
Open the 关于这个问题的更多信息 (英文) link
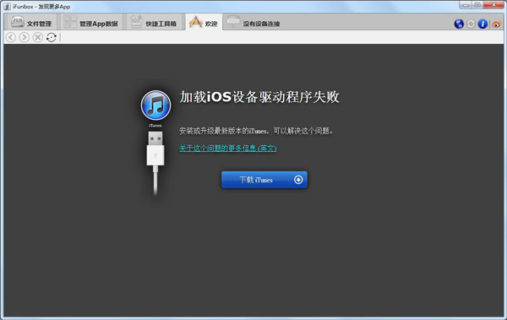227,148
